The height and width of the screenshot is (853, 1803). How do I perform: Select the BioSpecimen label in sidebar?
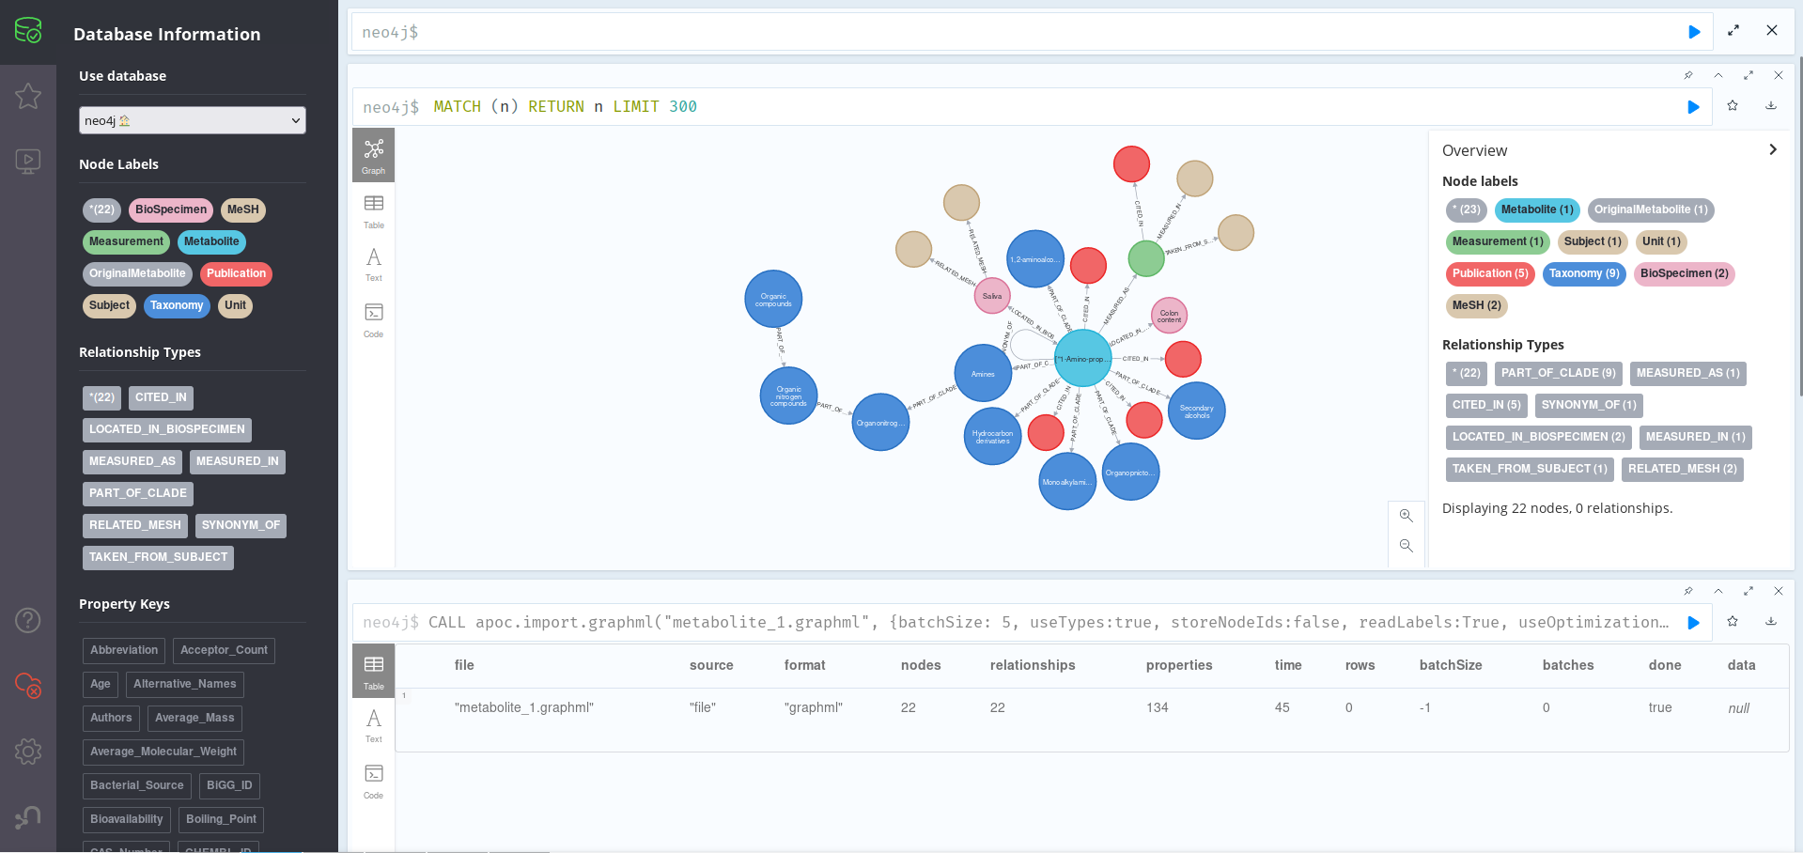click(171, 209)
